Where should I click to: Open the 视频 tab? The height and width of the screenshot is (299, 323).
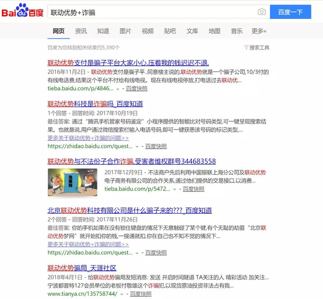coord(148,31)
